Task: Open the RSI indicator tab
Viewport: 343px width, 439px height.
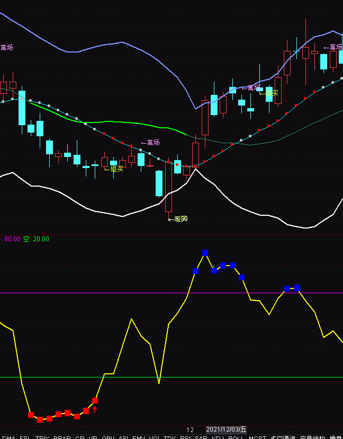Action: coord(185,436)
